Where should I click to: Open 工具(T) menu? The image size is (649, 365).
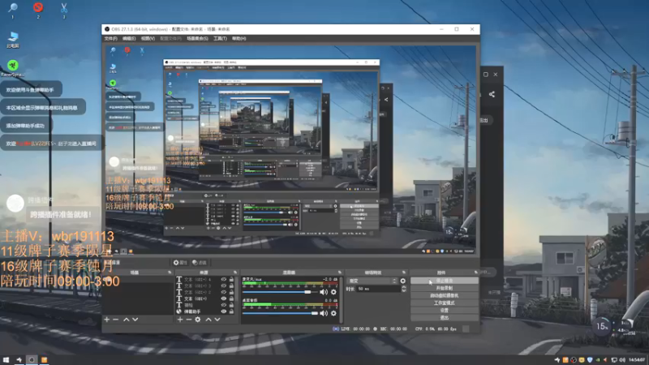point(220,38)
